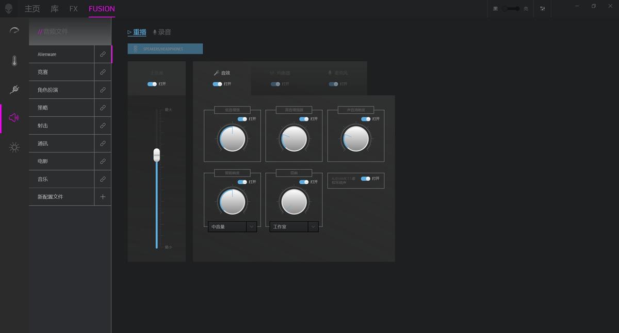
Task: Disable the Alienware virtual surround toggle
Action: 365,179
